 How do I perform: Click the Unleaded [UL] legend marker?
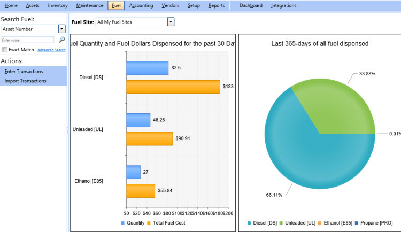point(281,223)
